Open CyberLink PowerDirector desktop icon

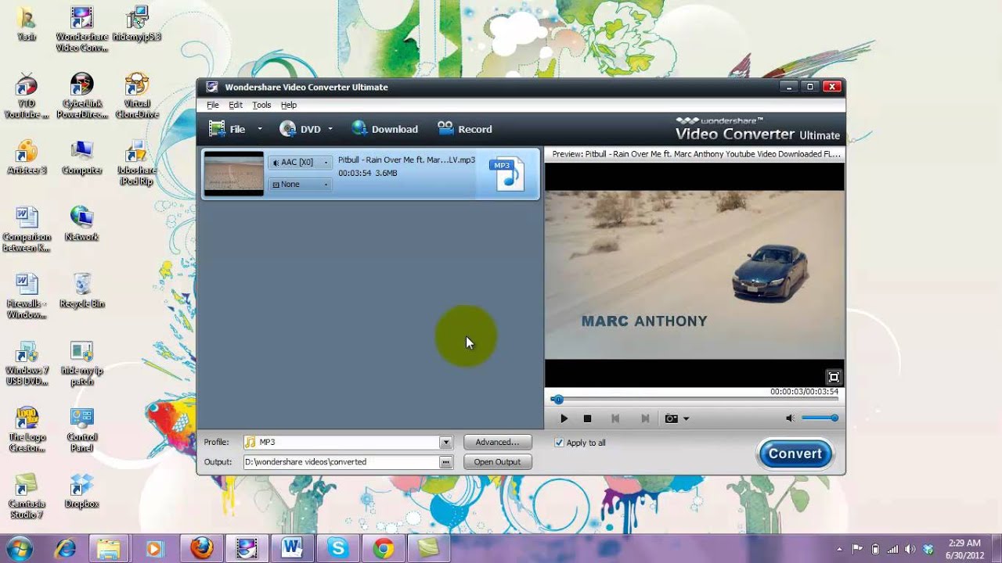[x=81, y=96]
